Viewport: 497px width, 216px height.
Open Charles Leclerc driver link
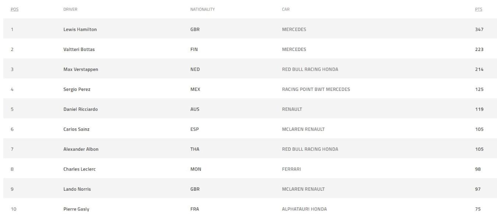pyautogui.click(x=80, y=169)
